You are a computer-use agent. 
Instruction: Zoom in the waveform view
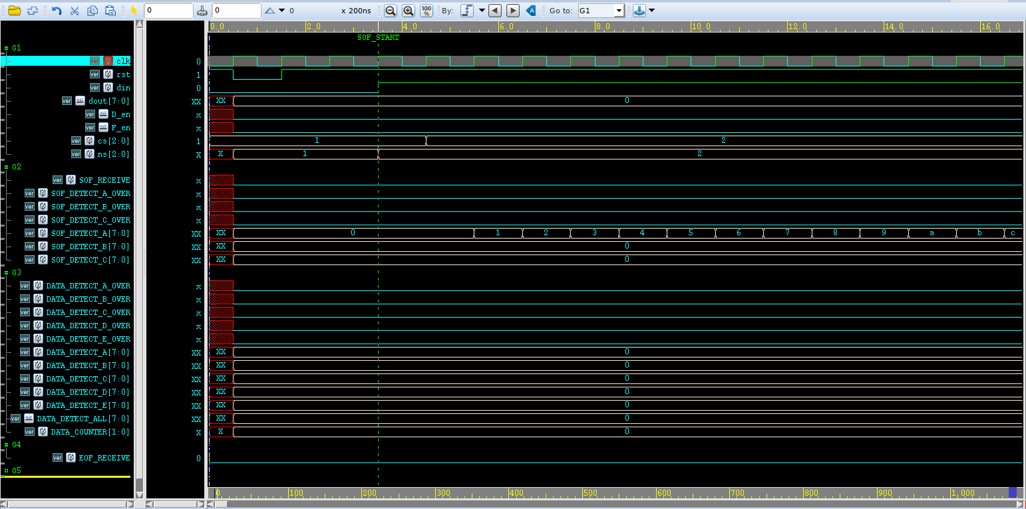click(x=408, y=11)
